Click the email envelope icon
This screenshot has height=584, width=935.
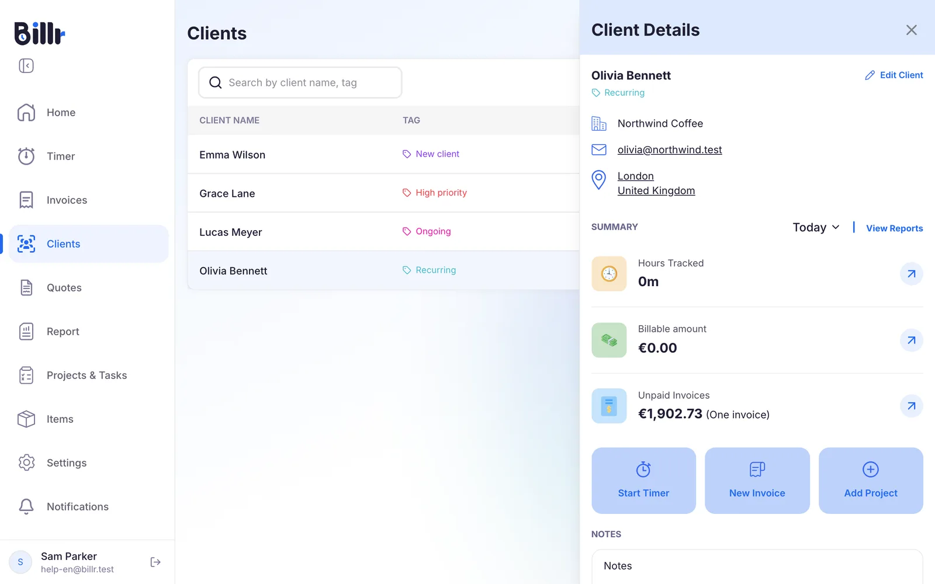click(x=599, y=150)
